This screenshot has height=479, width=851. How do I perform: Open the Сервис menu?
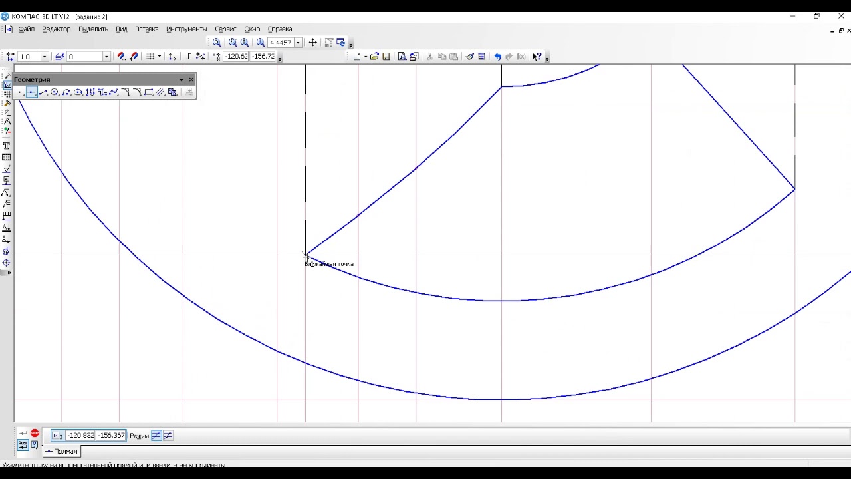225,29
